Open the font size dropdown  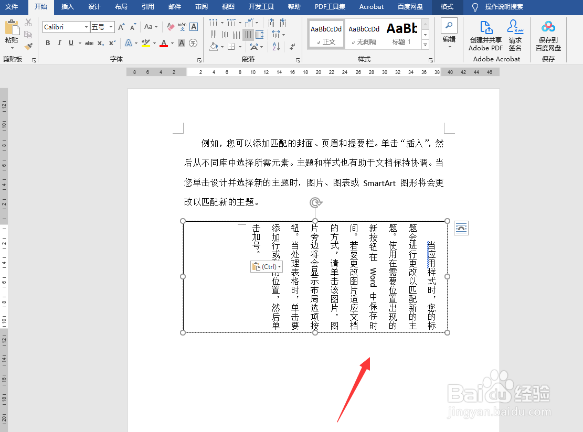111,27
